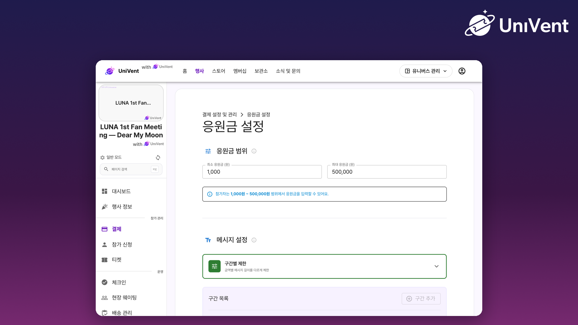Click the 결제 설정 및 관리 breadcrumb
578x325 pixels.
tap(219, 115)
